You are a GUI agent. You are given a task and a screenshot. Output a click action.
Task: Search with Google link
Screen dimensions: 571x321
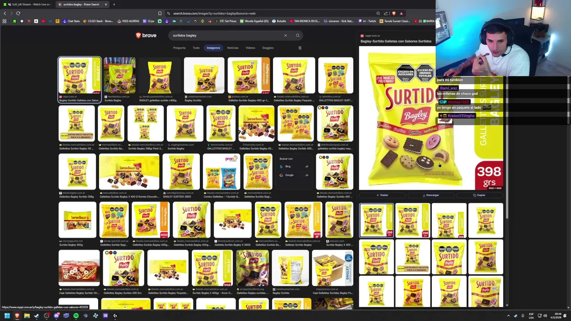(294, 175)
